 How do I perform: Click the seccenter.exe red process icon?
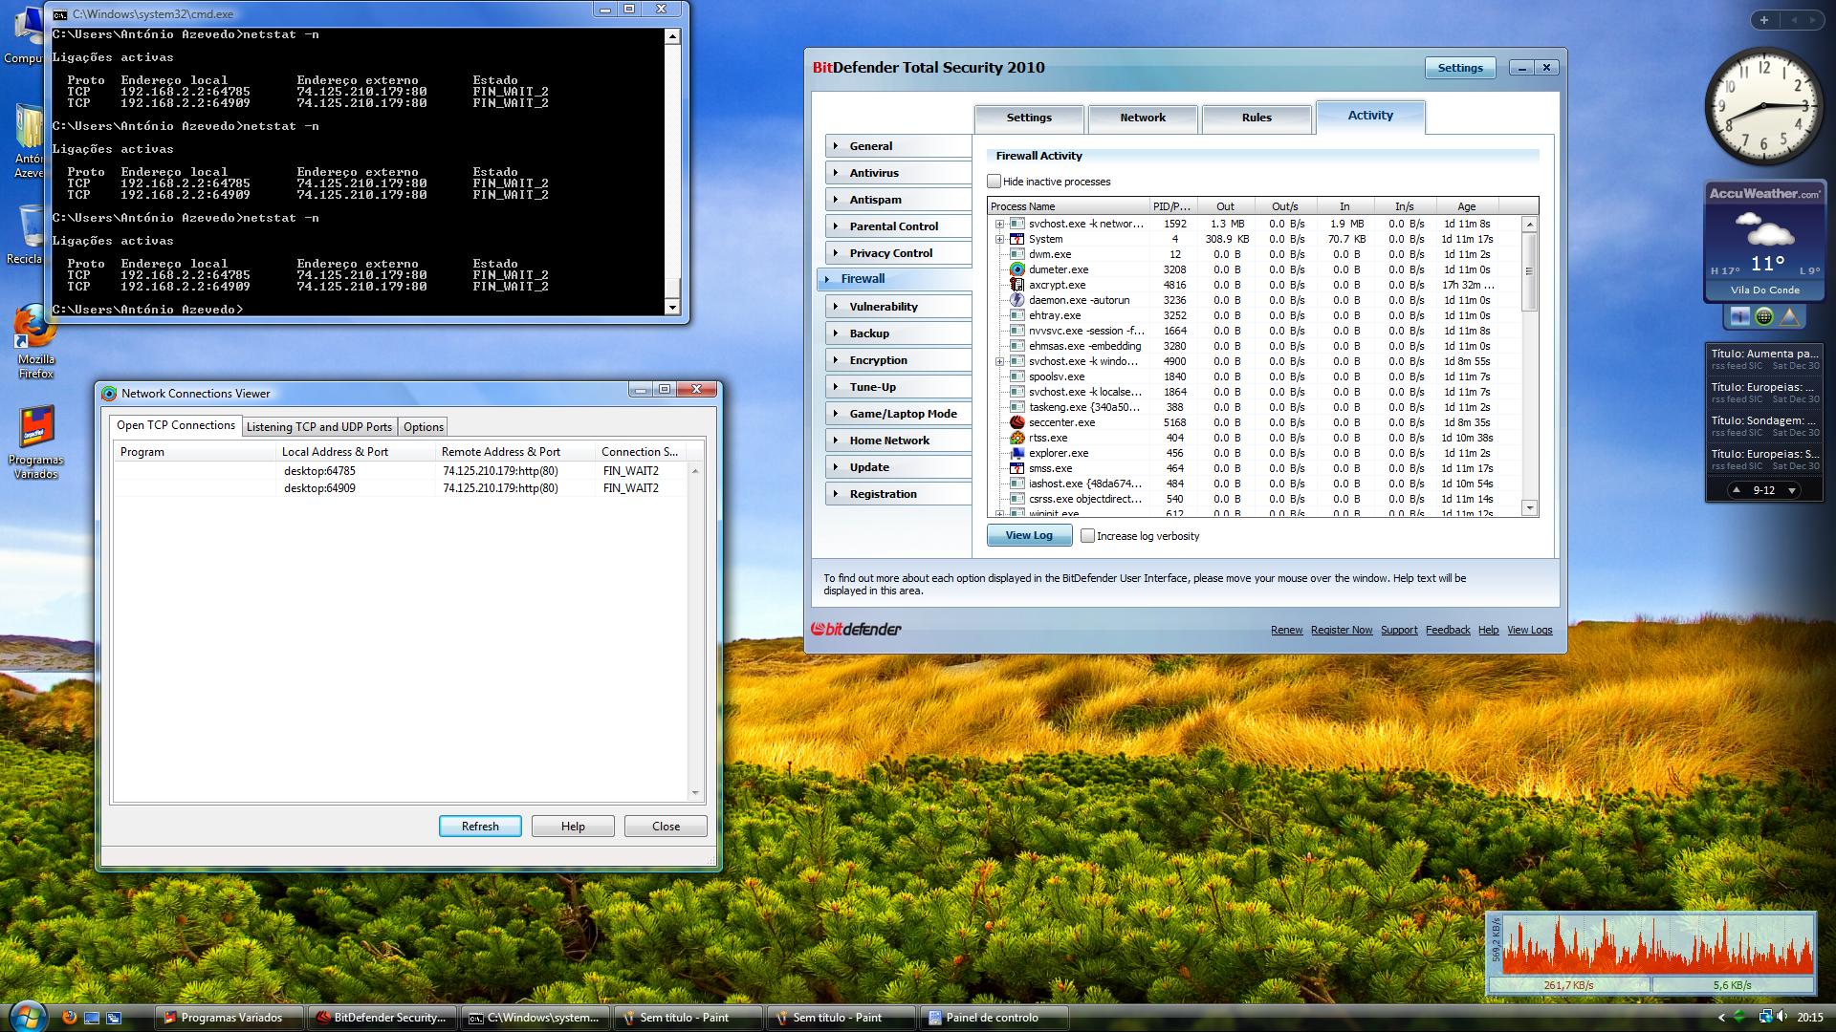click(1017, 422)
